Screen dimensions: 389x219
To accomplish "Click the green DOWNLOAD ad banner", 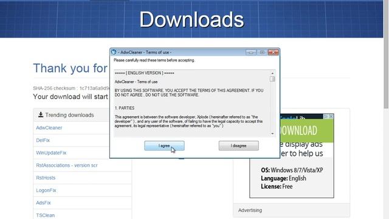I will pos(307,130).
